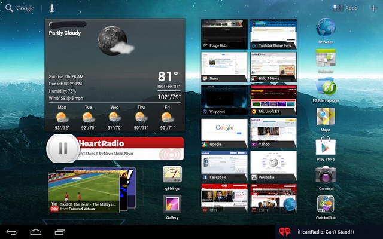
Task: Launch the Play Store
Action: click(326, 146)
